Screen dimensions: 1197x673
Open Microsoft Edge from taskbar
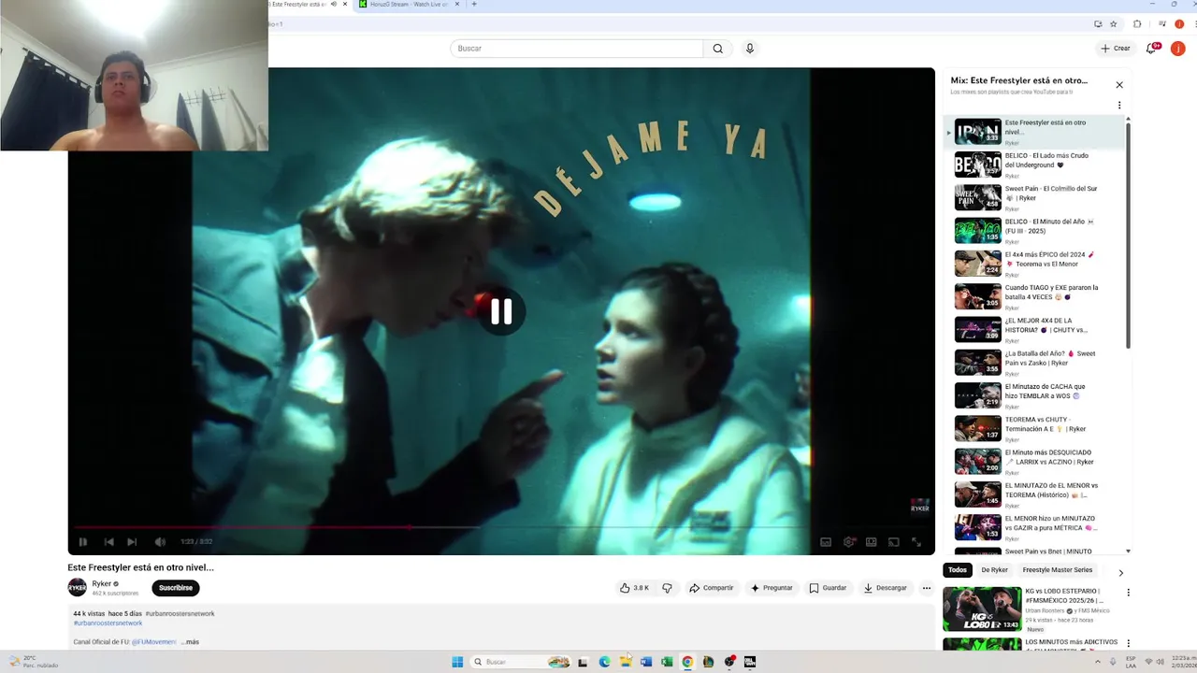604,662
